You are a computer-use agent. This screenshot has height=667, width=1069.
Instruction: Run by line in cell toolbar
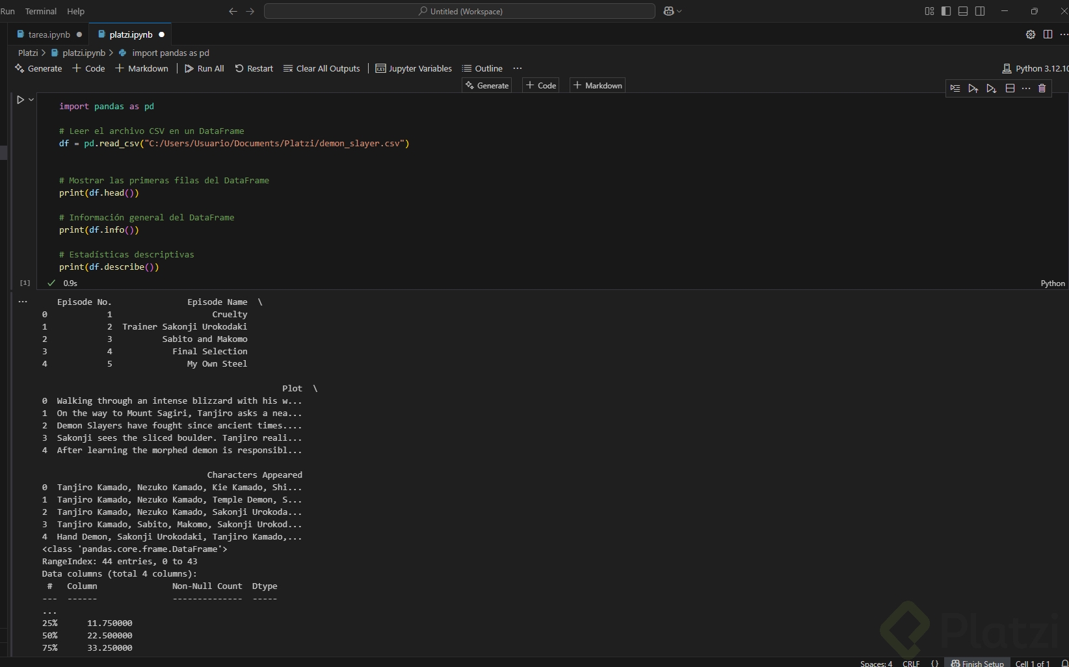[955, 88]
